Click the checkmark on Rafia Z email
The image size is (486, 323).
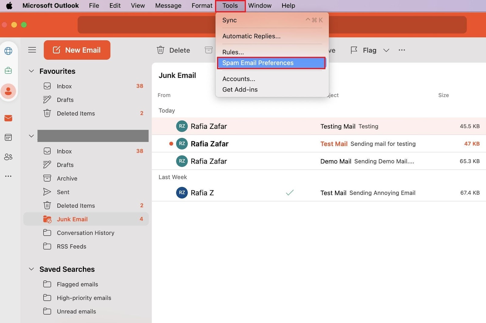point(290,193)
